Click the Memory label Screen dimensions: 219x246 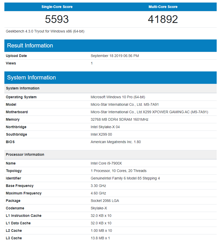(x=13, y=120)
